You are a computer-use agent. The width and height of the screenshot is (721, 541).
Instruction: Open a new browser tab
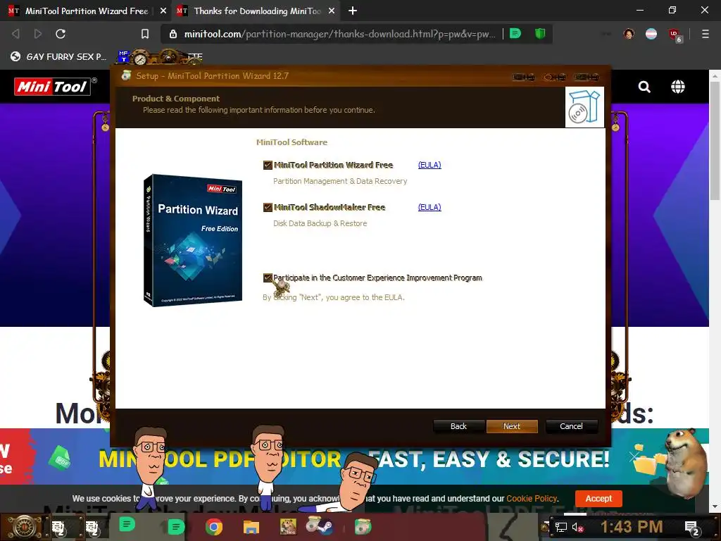point(353,11)
